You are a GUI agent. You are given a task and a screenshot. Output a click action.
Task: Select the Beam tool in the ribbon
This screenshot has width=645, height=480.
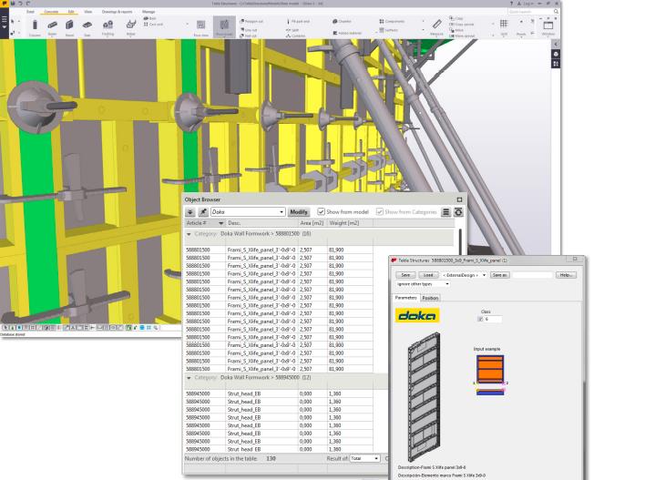pos(52,26)
